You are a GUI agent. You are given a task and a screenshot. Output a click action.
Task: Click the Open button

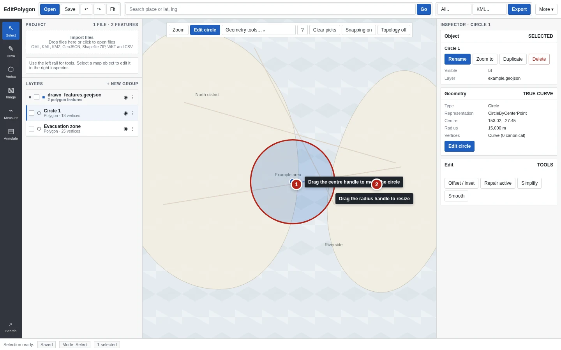pos(50,9)
